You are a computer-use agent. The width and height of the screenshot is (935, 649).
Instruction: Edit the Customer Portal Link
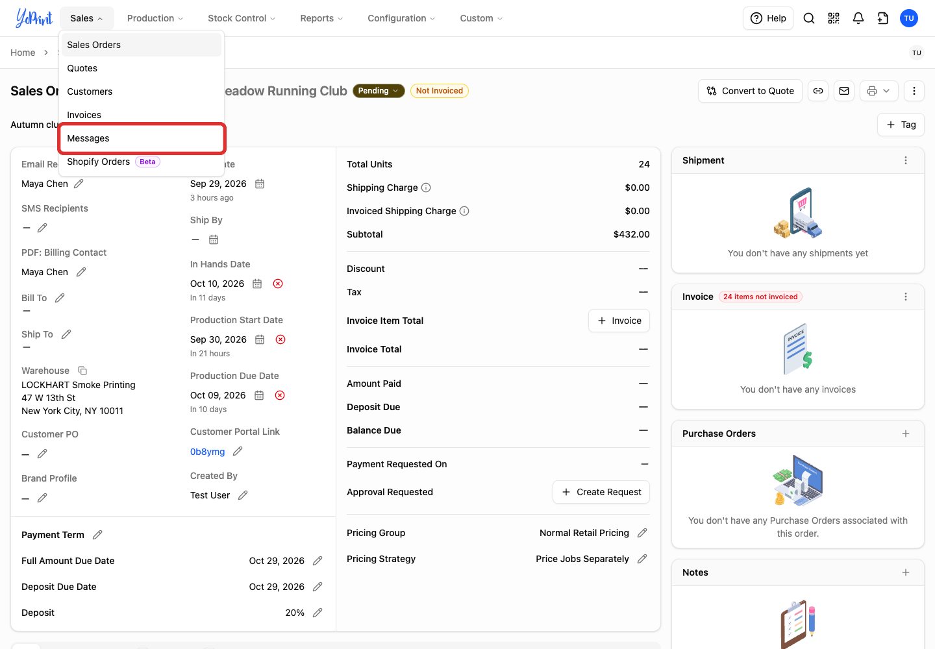click(x=238, y=451)
